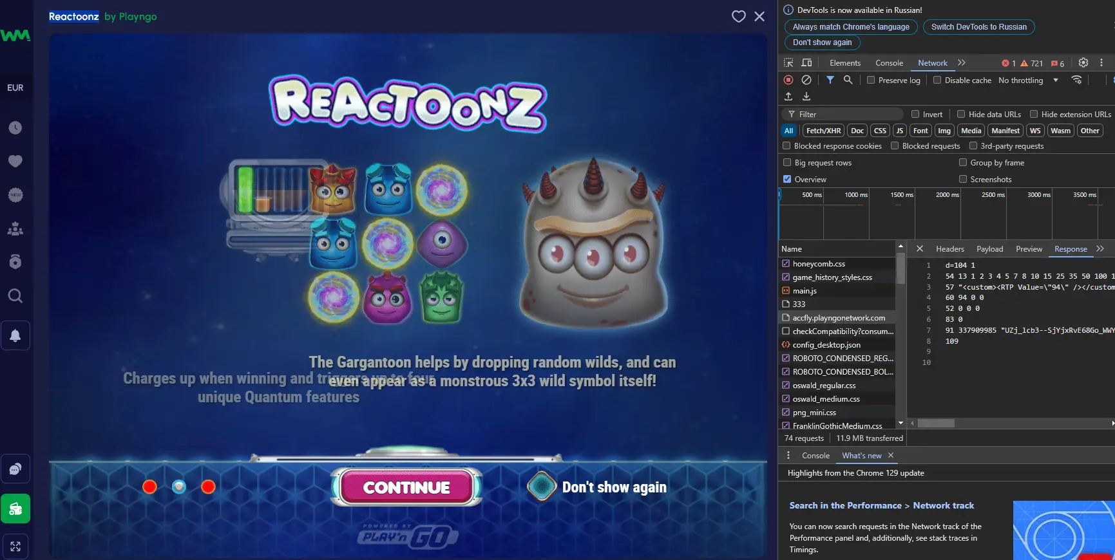
Task: Check Blocked requests checkbox
Action: click(895, 146)
